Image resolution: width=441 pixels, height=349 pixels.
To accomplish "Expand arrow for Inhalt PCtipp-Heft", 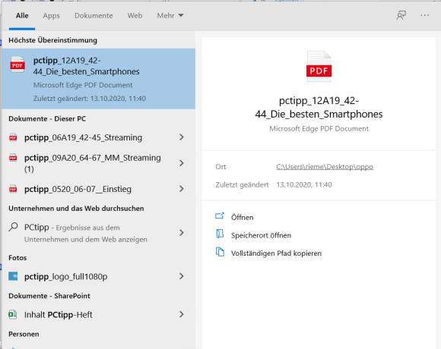I will click(182, 314).
